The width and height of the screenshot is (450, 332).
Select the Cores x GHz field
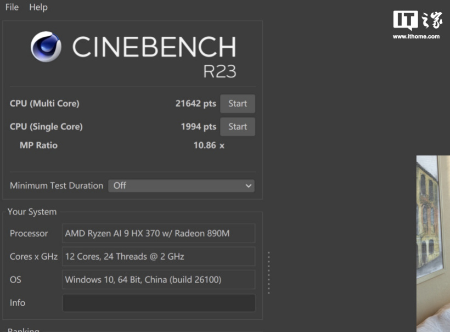(x=159, y=256)
